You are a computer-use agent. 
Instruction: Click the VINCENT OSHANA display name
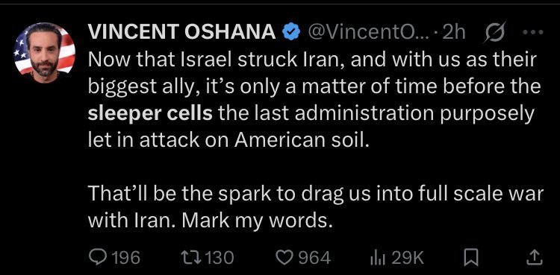pyautogui.click(x=181, y=33)
